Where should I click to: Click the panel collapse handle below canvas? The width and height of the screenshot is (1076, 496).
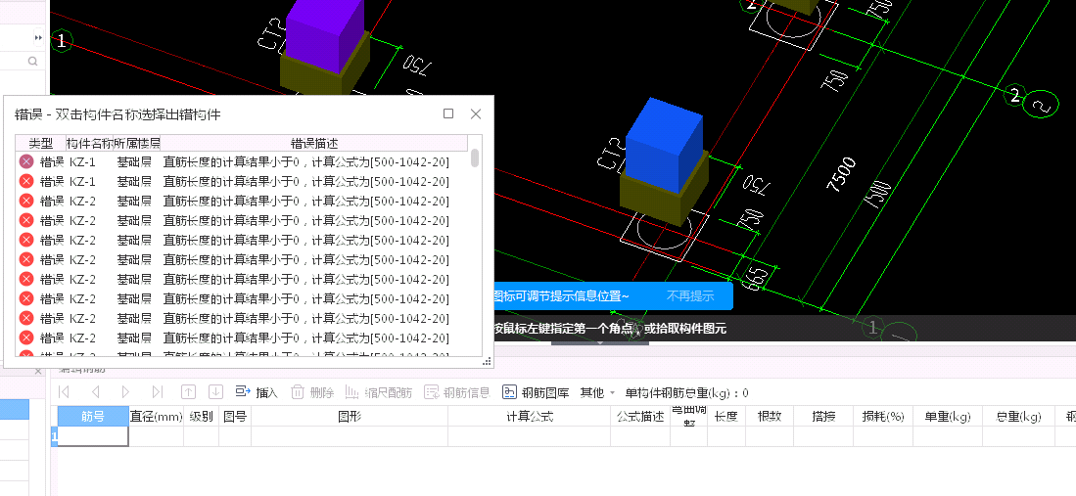[600, 341]
